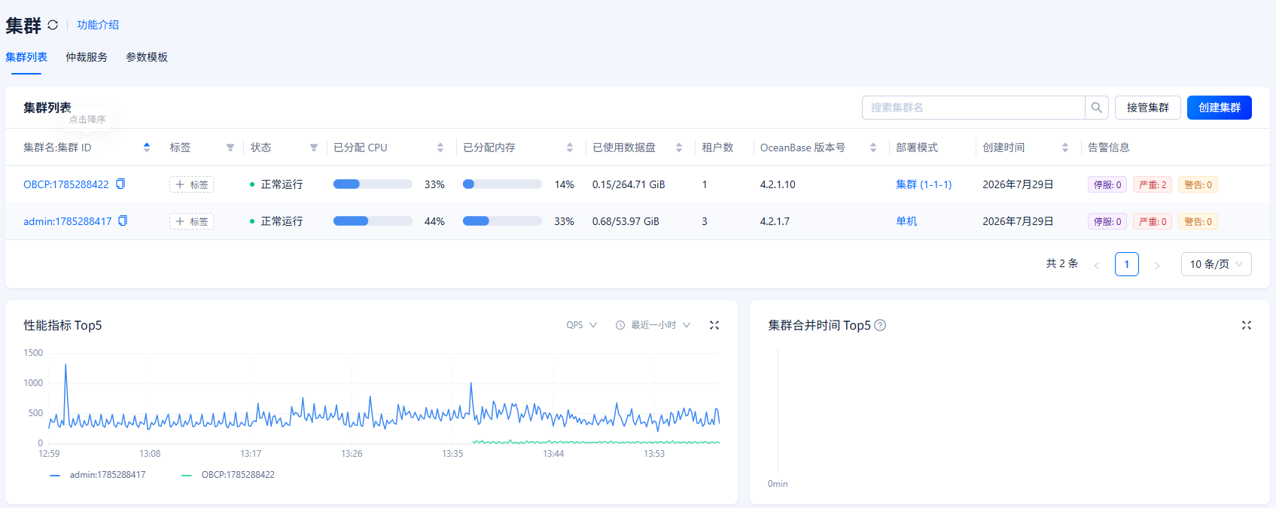
Task: Add a 标签 to the admin cluster row
Action: point(191,221)
